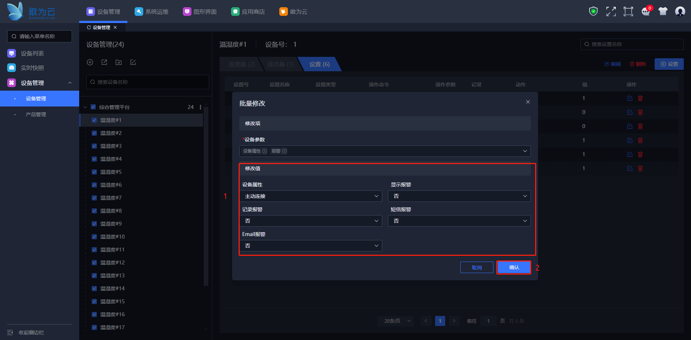691x340 pixels.
Task: Uncheck the 温湿度#8 checkbox
Action: tap(94, 211)
